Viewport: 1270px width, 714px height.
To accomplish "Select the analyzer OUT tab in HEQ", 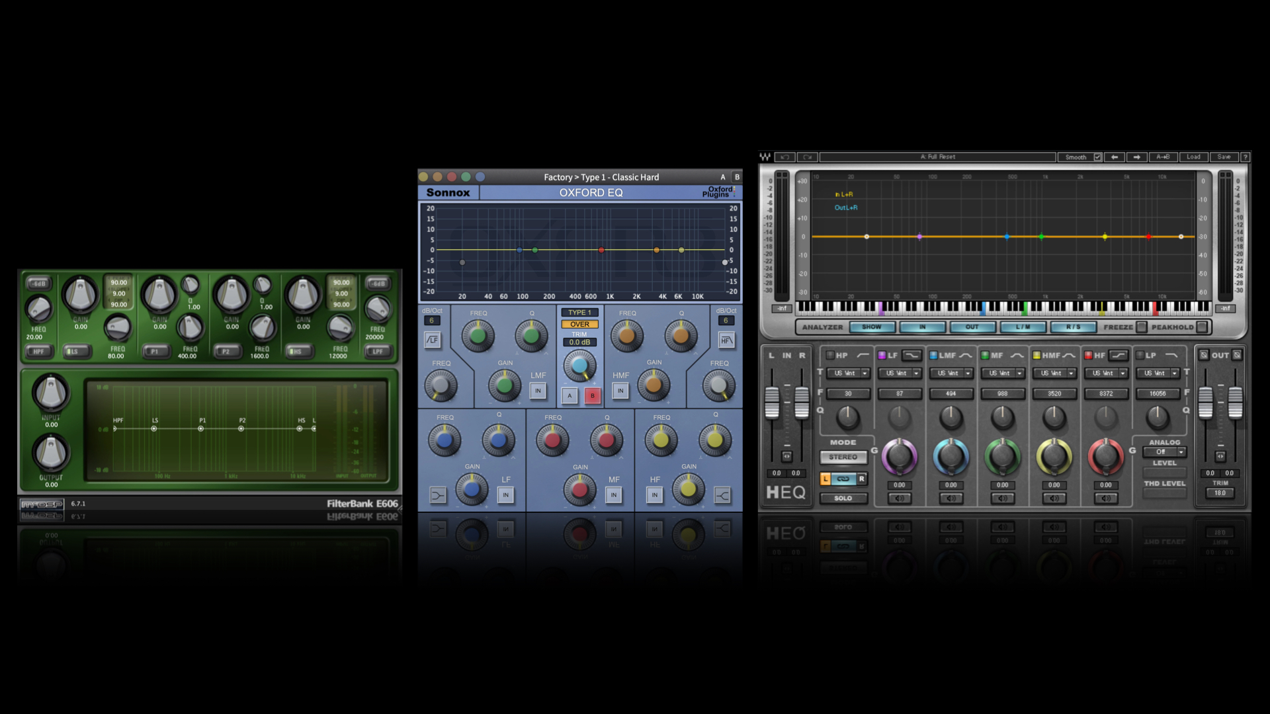I will (x=972, y=327).
